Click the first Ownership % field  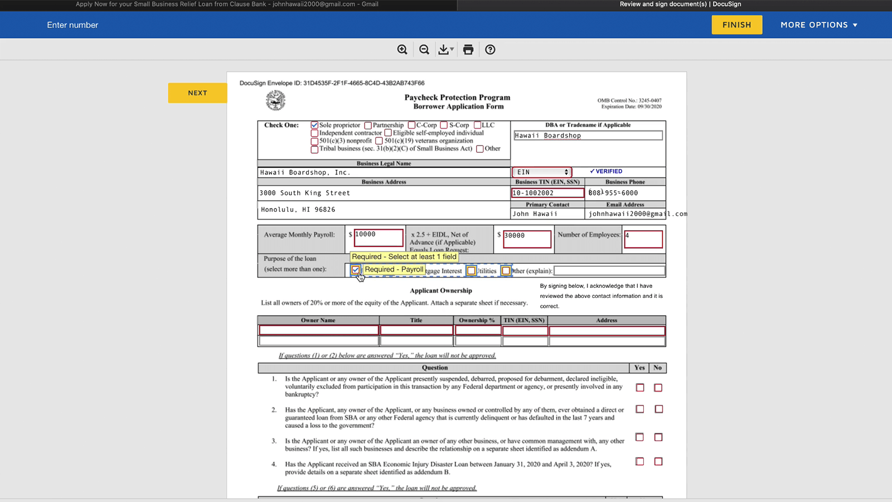(478, 330)
